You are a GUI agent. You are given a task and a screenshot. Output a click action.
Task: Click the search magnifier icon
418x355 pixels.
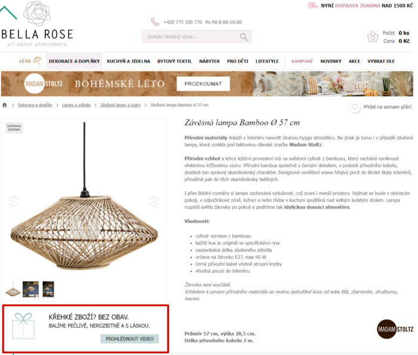click(x=244, y=37)
